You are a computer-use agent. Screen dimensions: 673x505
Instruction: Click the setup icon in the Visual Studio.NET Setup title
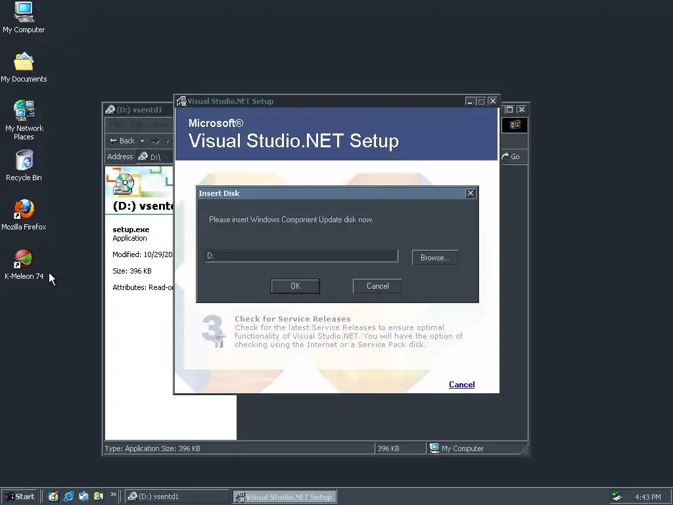(x=181, y=101)
